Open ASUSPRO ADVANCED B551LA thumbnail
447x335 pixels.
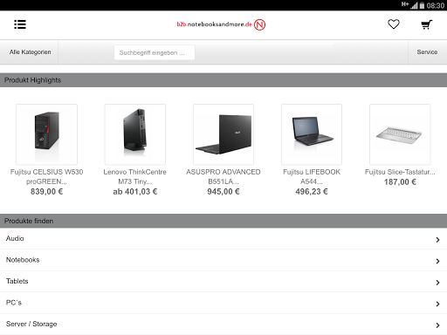[x=223, y=134]
